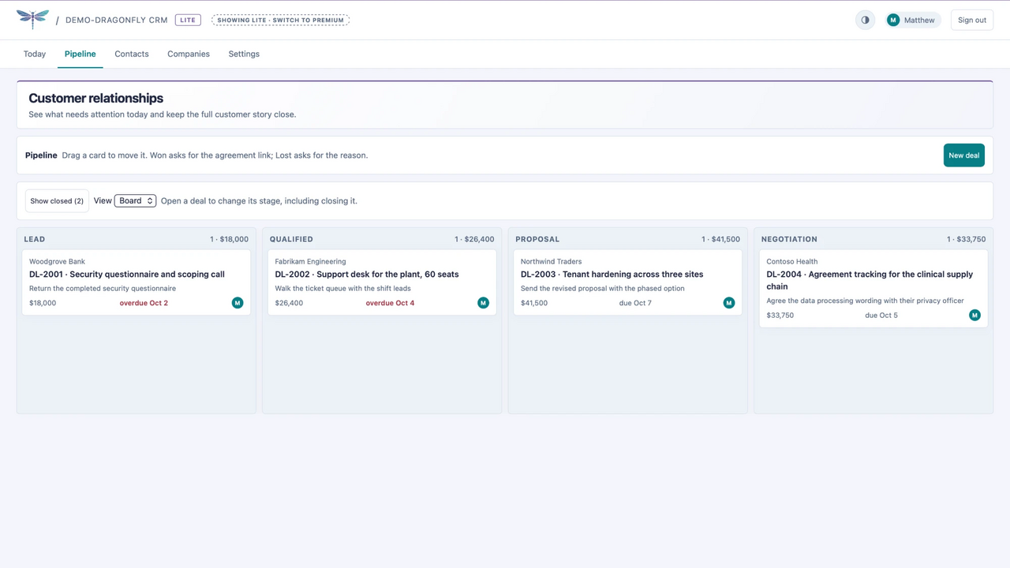
Task: Open the View Board dropdown
Action: (136, 201)
